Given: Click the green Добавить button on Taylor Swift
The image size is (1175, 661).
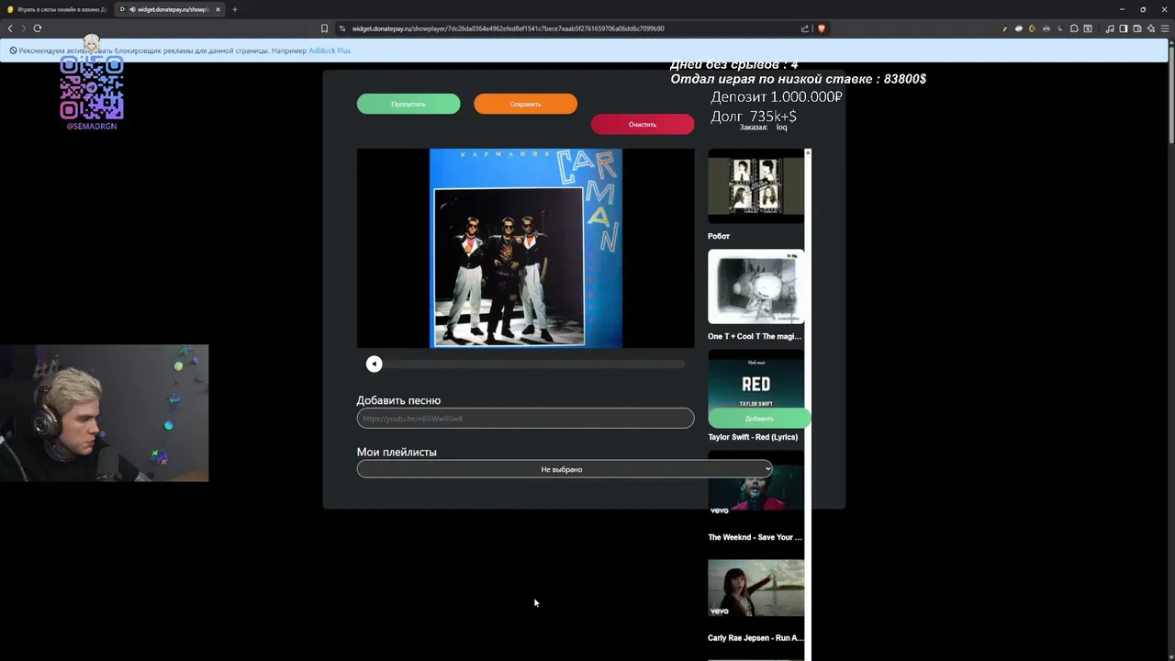Looking at the screenshot, I should [759, 418].
